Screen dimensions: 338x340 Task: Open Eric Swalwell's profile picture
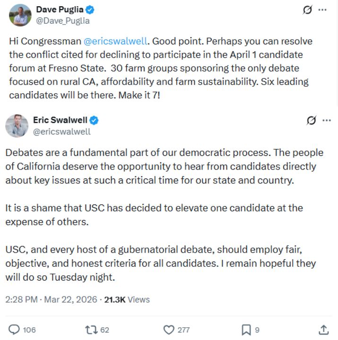point(17,126)
